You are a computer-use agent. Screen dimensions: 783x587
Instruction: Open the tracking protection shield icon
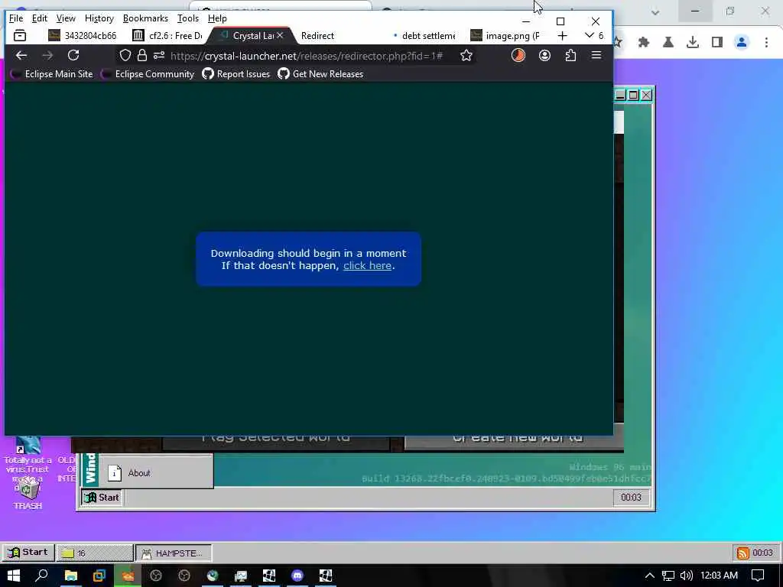click(125, 55)
